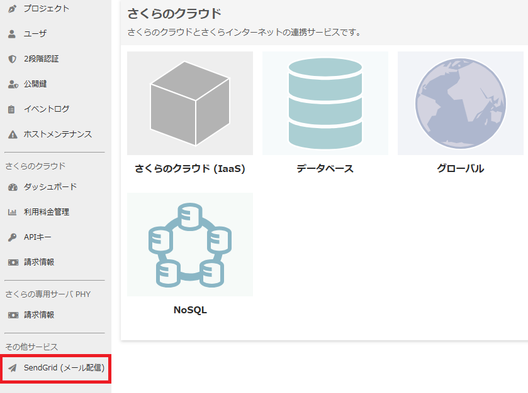This screenshot has height=393, width=528.
Task: Open the プロジェクト sidebar entry
Action: coord(46,8)
